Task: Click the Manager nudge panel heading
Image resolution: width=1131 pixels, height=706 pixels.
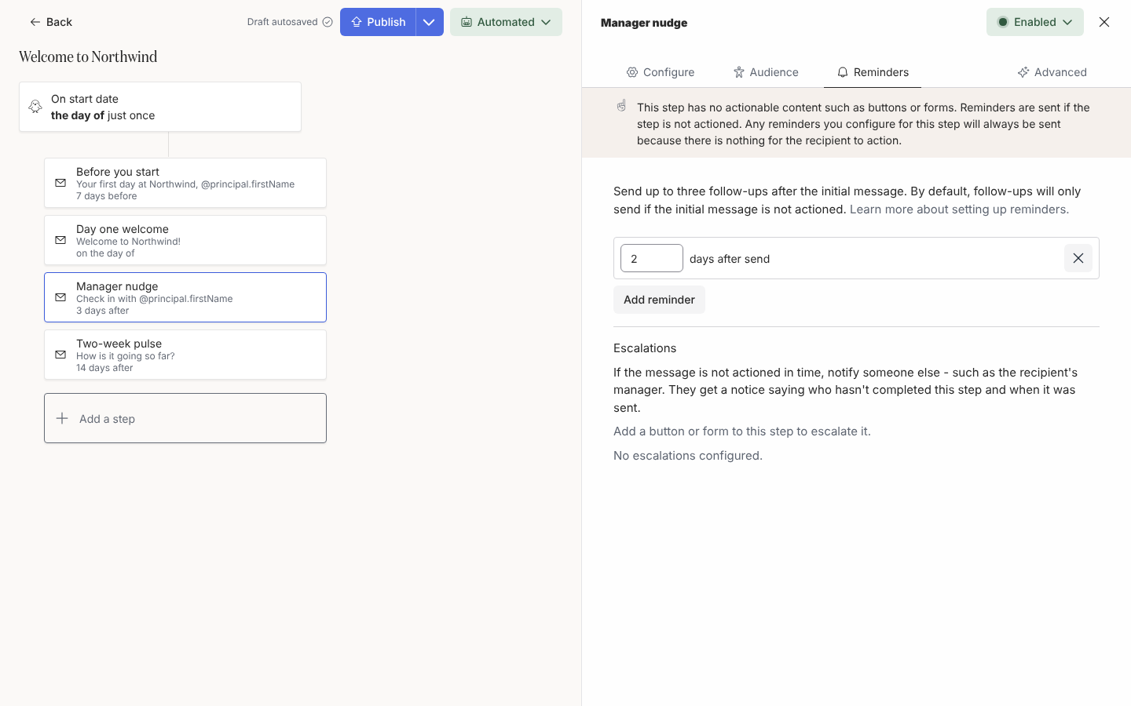Action: pyautogui.click(x=644, y=23)
